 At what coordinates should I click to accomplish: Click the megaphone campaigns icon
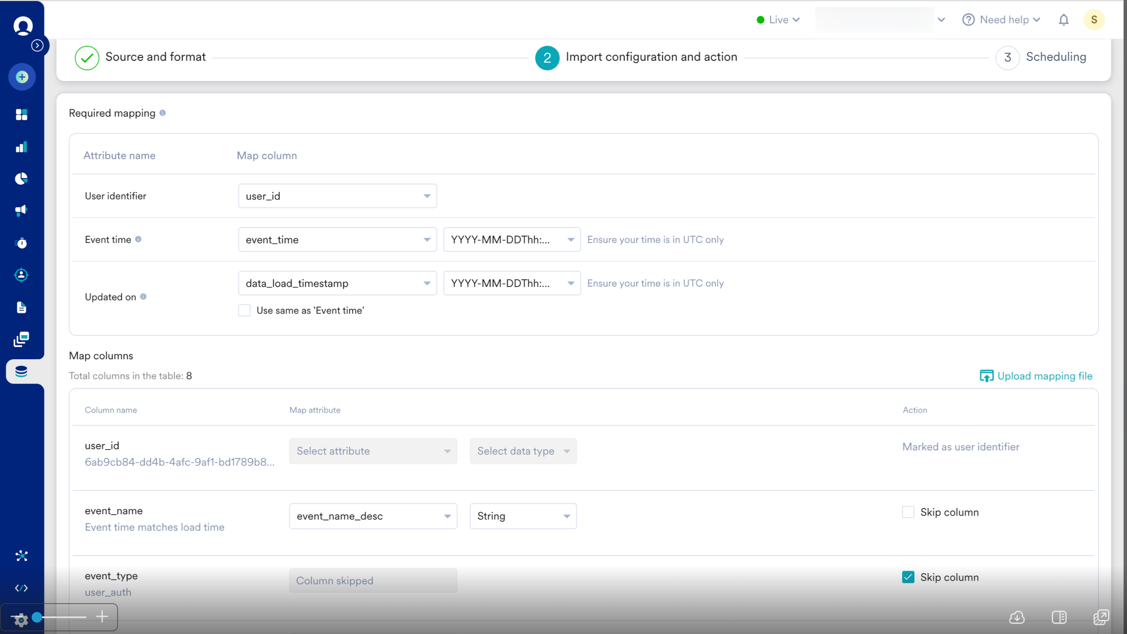(x=21, y=210)
